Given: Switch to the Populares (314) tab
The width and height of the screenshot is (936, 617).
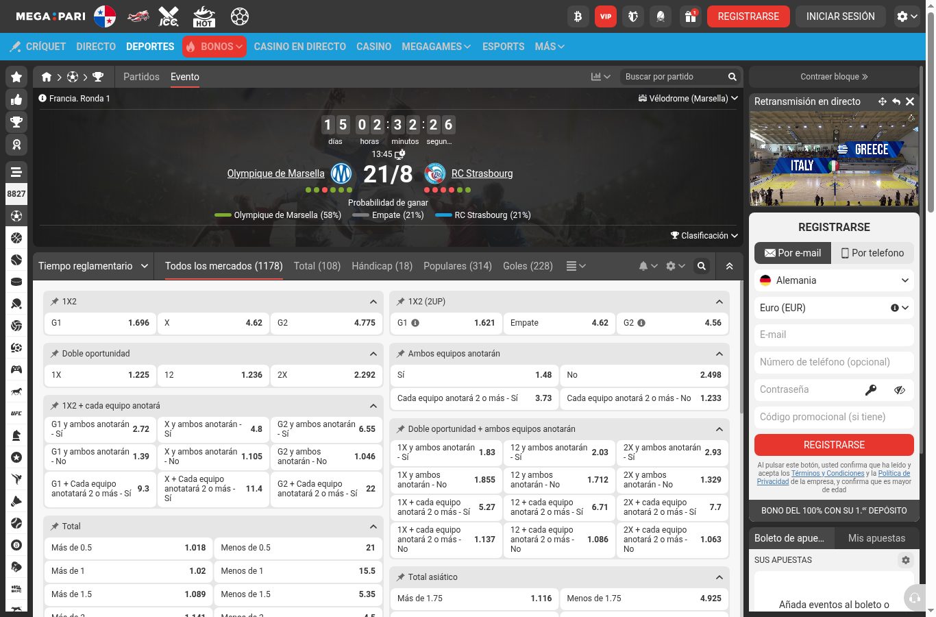Looking at the screenshot, I should [458, 266].
